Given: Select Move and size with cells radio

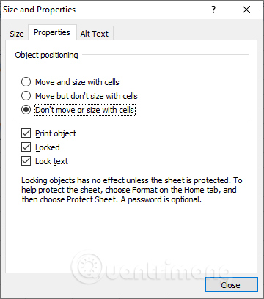Looking at the screenshot, I should [x=26, y=82].
